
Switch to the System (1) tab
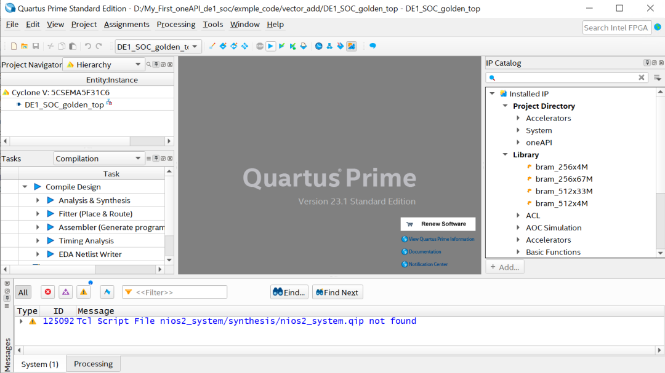click(x=40, y=364)
